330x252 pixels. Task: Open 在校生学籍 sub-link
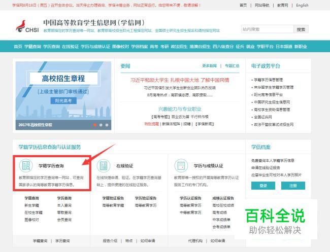tap(34, 212)
